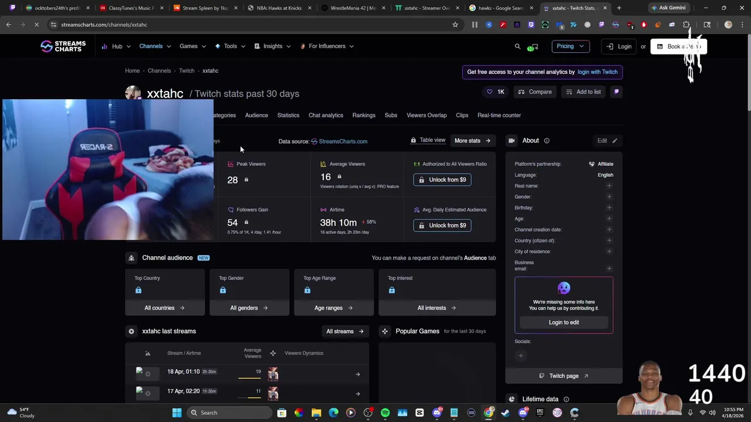Viewport: 751px width, 422px height.
Task: Open Steam from the taskbar
Action: pyautogui.click(x=505, y=413)
